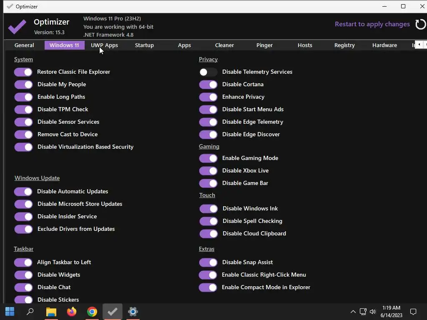
Task: Toggle Remove Cast to Device switch
Action: (23, 135)
